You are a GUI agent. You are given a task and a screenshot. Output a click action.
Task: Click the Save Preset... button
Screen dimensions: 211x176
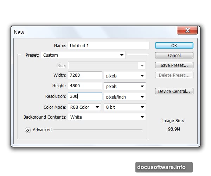click(174, 65)
